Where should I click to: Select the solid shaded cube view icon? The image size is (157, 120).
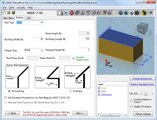tap(77, 13)
